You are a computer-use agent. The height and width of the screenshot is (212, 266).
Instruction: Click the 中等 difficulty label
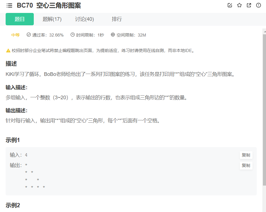click(x=15, y=35)
